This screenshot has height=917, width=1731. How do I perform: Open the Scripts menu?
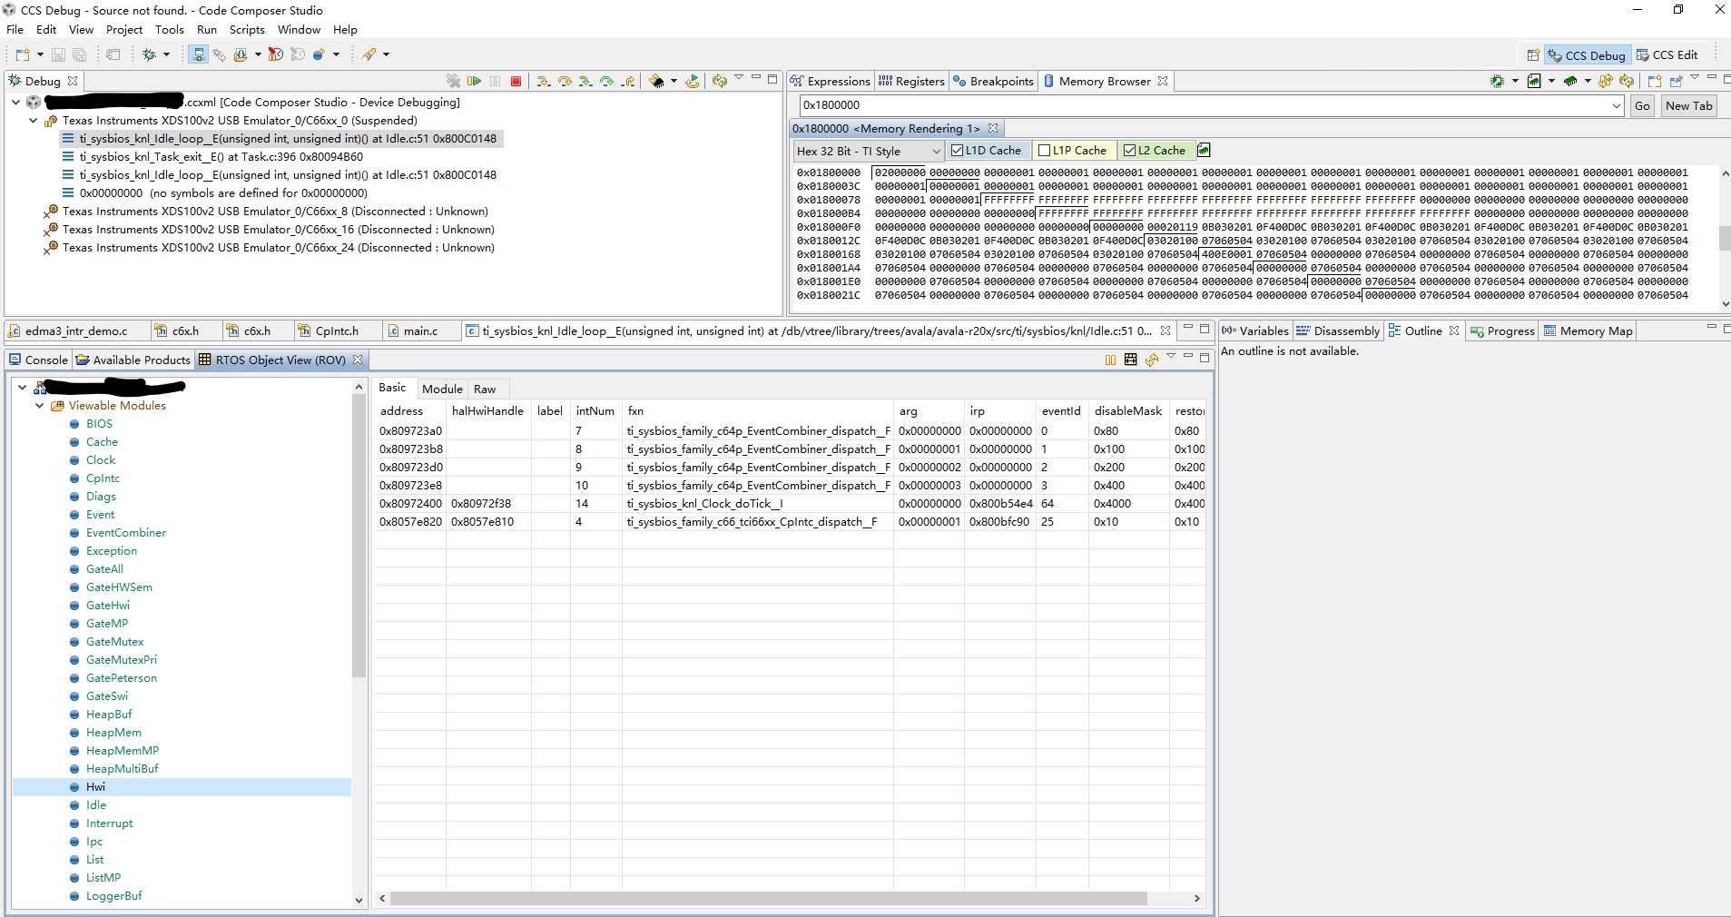point(247,30)
